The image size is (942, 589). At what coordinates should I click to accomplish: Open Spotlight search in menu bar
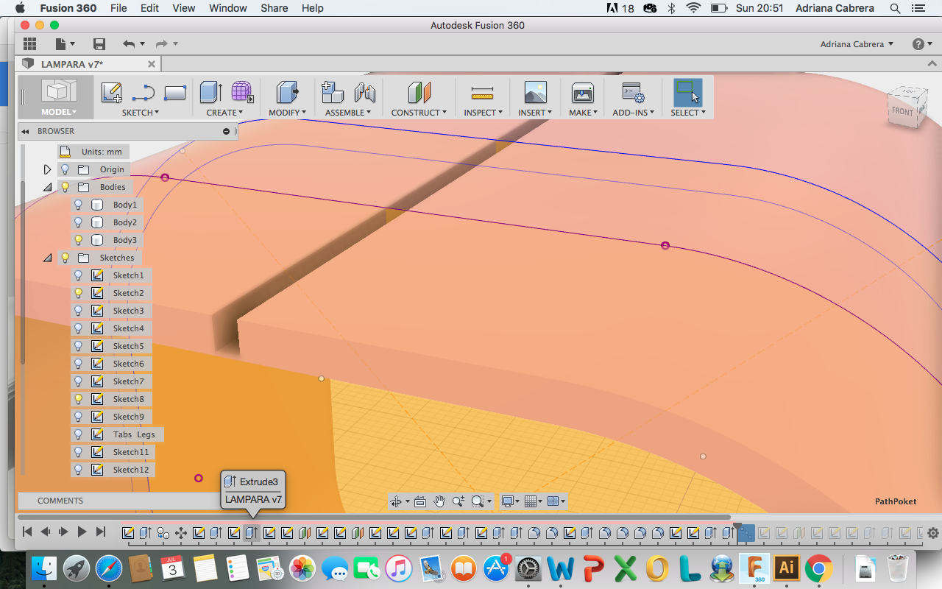[895, 8]
